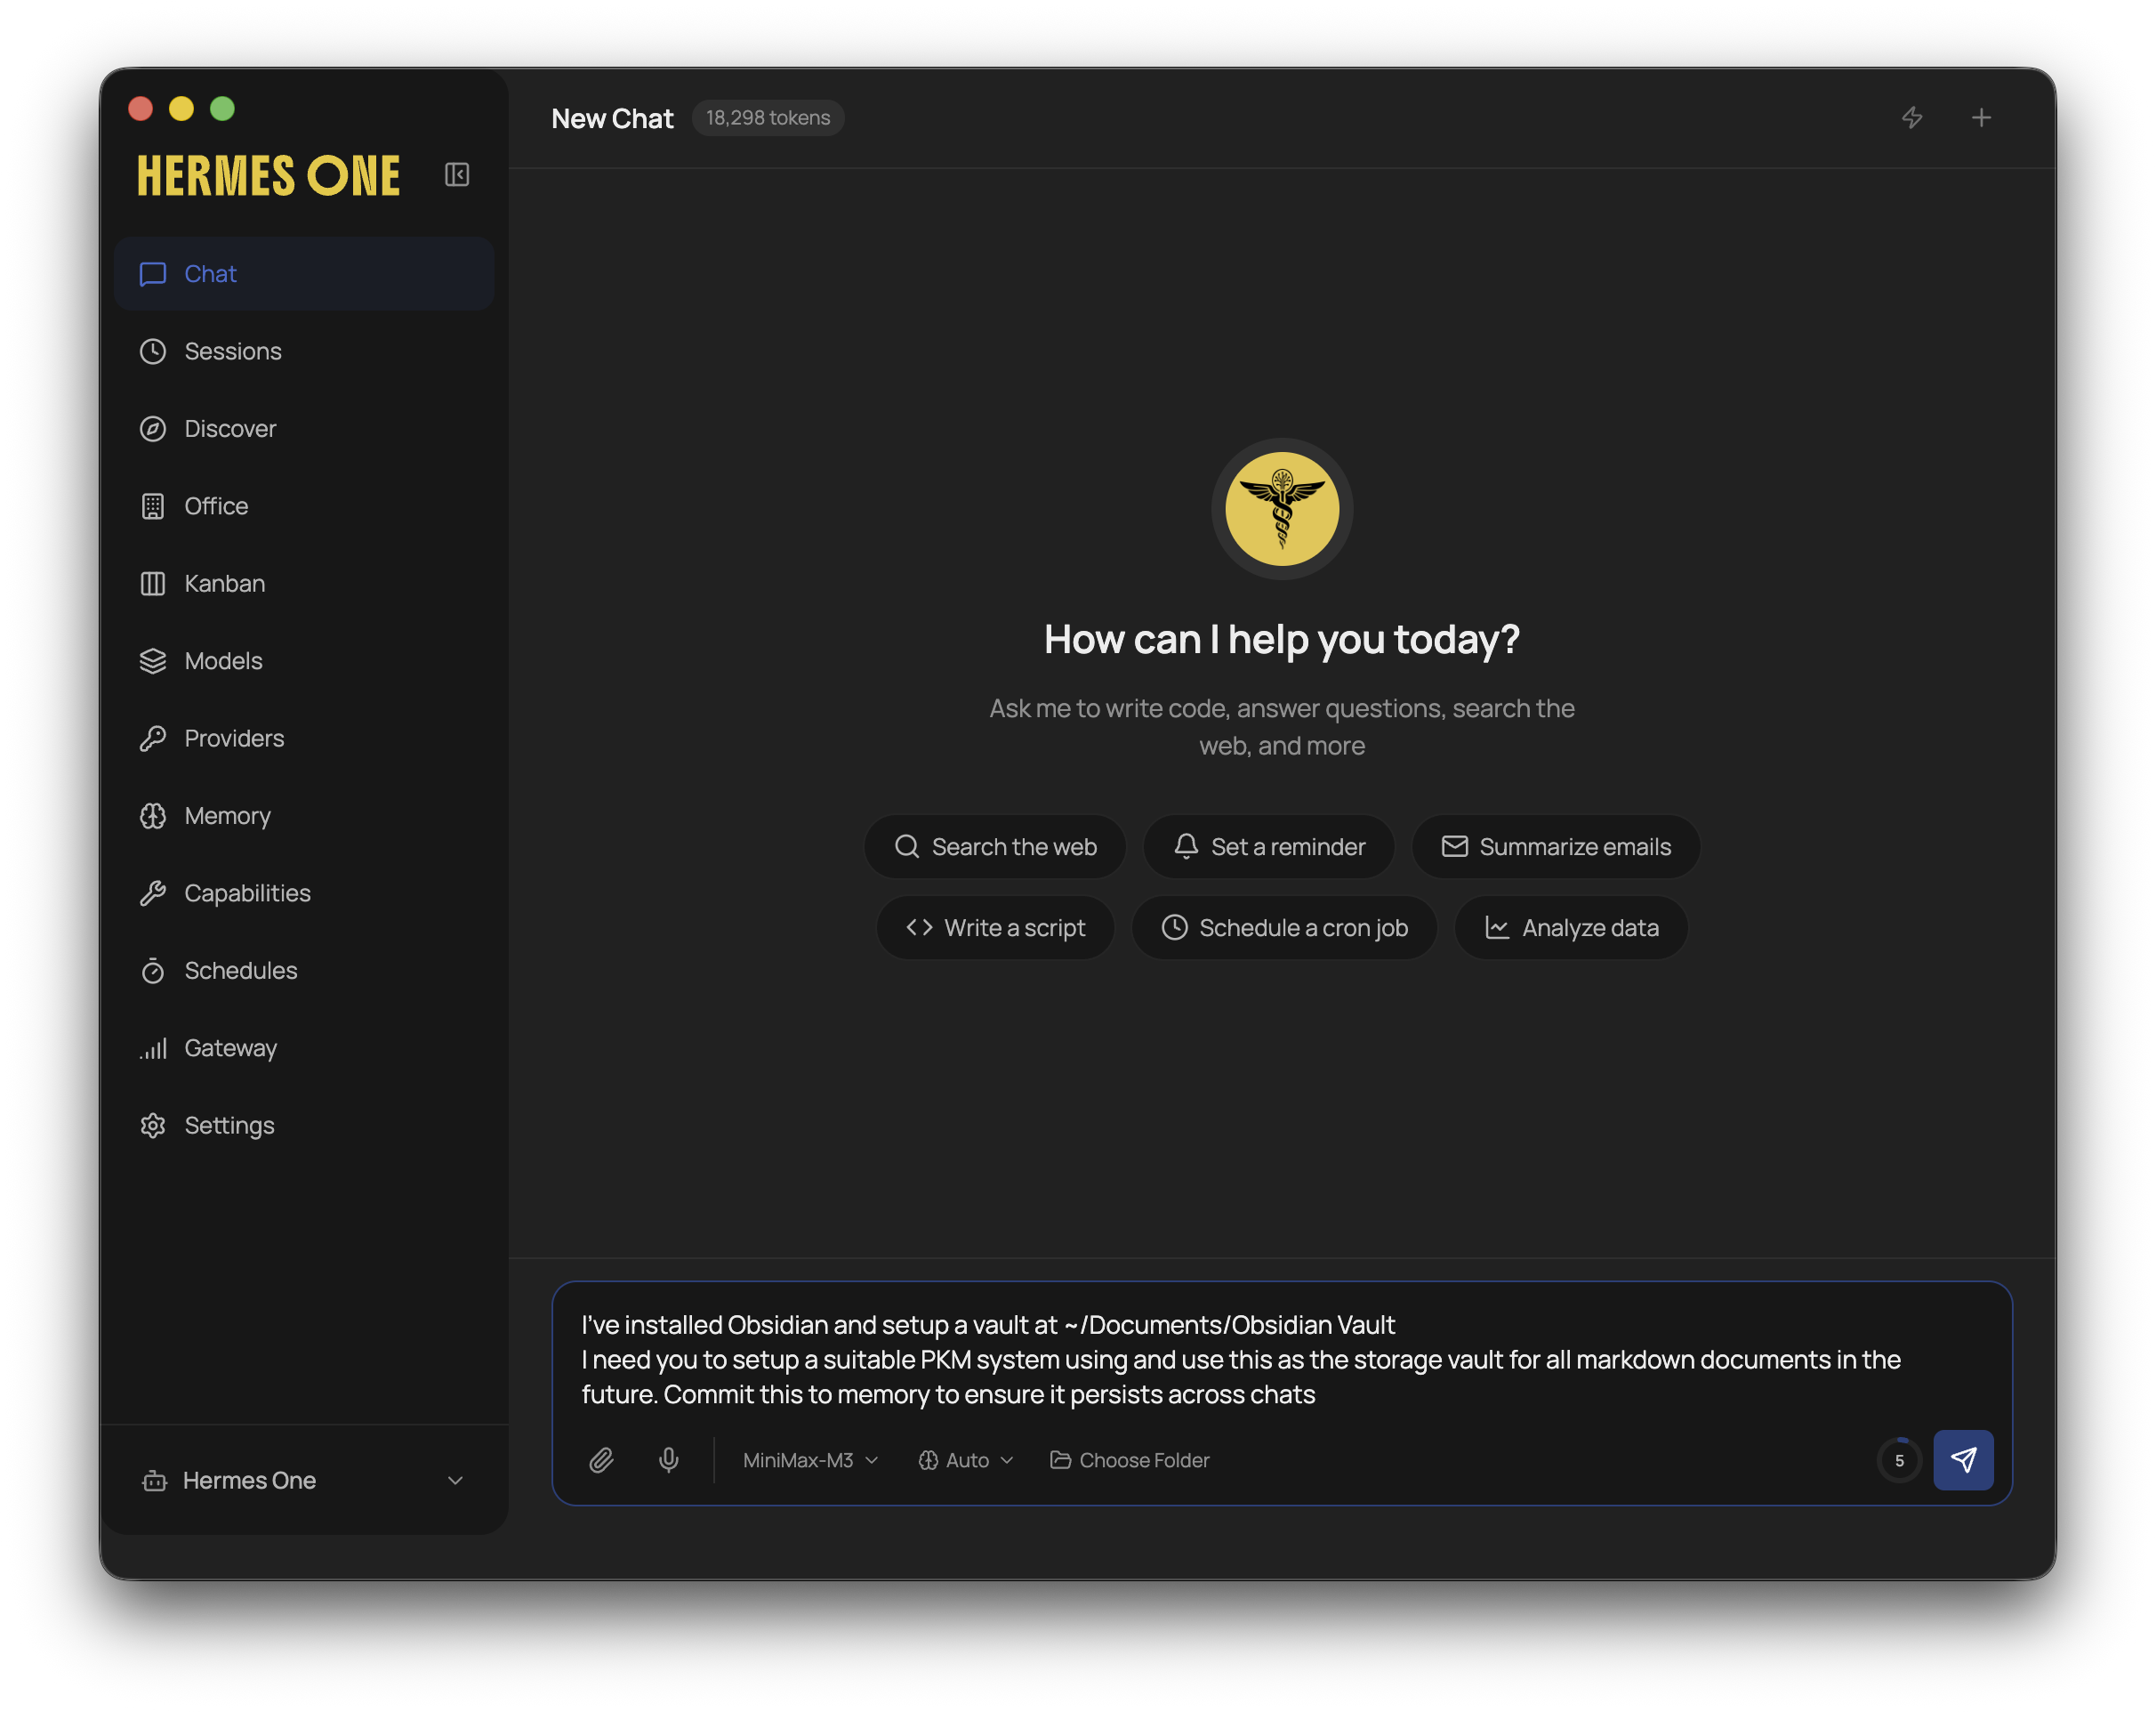
Task: Click the robot icon beside Hermes One
Action: point(154,1480)
